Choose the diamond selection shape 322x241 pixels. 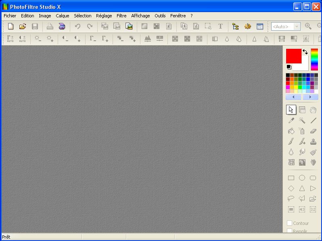click(291, 188)
